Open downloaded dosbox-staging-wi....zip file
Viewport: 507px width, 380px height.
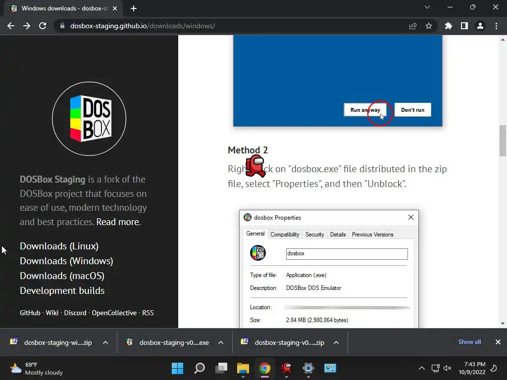click(x=51, y=342)
